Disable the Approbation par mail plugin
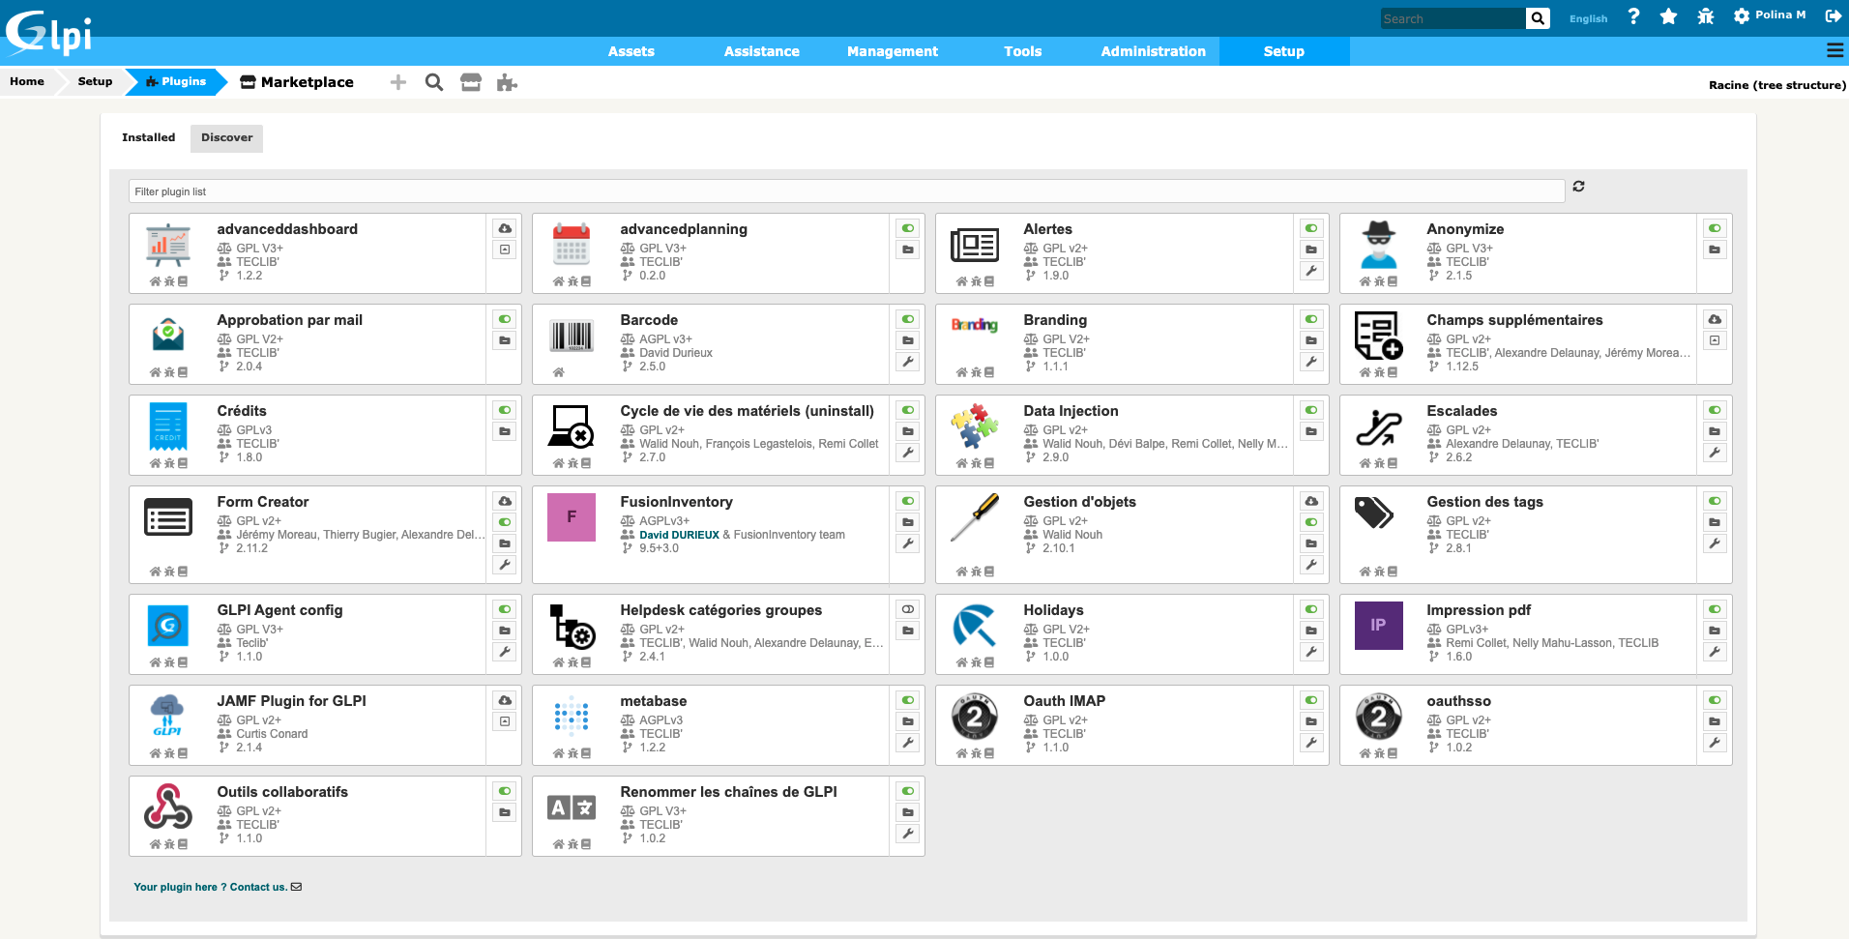 tap(505, 319)
